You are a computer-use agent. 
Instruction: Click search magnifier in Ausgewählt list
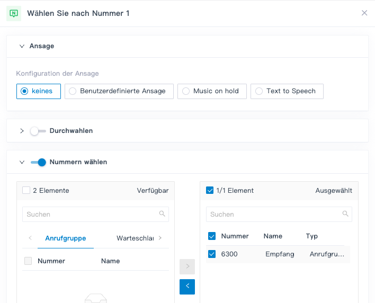(x=345, y=214)
